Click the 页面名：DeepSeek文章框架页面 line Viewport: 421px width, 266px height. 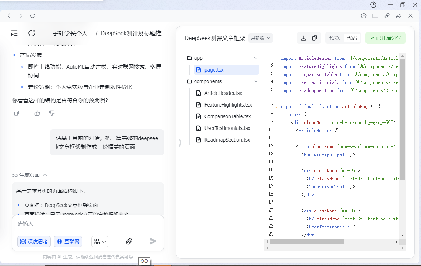[x=61, y=205]
